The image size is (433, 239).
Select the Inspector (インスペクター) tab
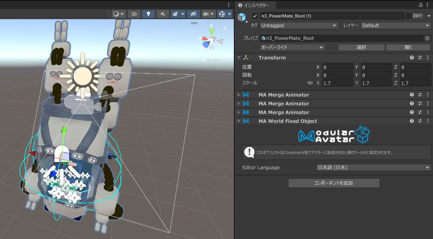(253, 5)
